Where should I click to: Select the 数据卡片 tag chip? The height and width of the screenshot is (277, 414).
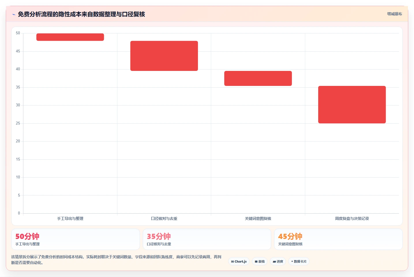pos(299,261)
